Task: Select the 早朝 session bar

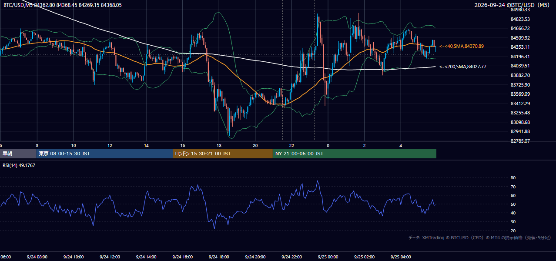Action: click(x=18, y=154)
